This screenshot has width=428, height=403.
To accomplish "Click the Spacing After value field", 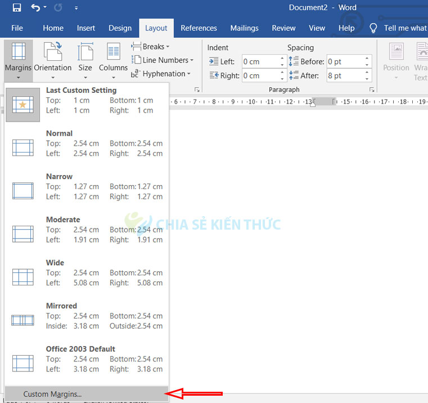I will pos(345,75).
